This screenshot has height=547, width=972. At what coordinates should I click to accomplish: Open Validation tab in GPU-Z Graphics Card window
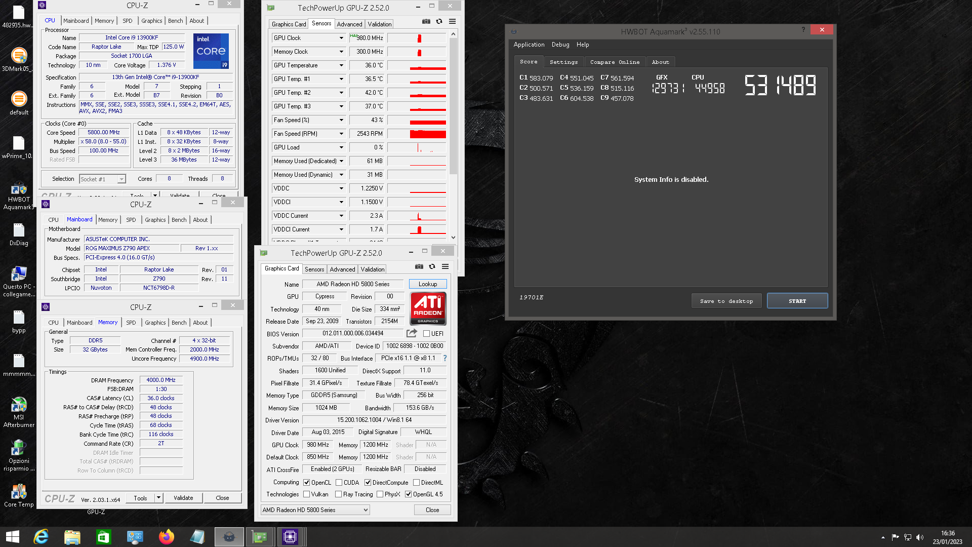coord(373,269)
